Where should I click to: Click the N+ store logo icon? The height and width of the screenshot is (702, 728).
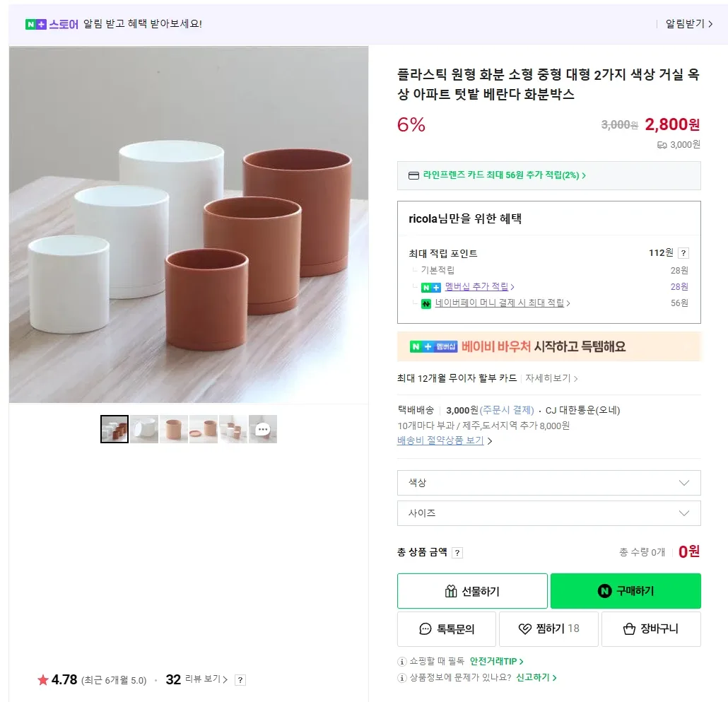[x=36, y=24]
